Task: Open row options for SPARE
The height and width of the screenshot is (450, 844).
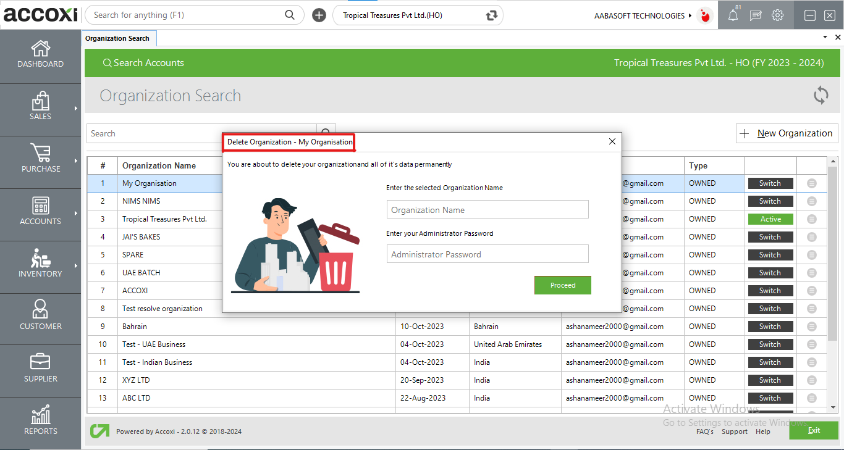Action: coord(812,255)
